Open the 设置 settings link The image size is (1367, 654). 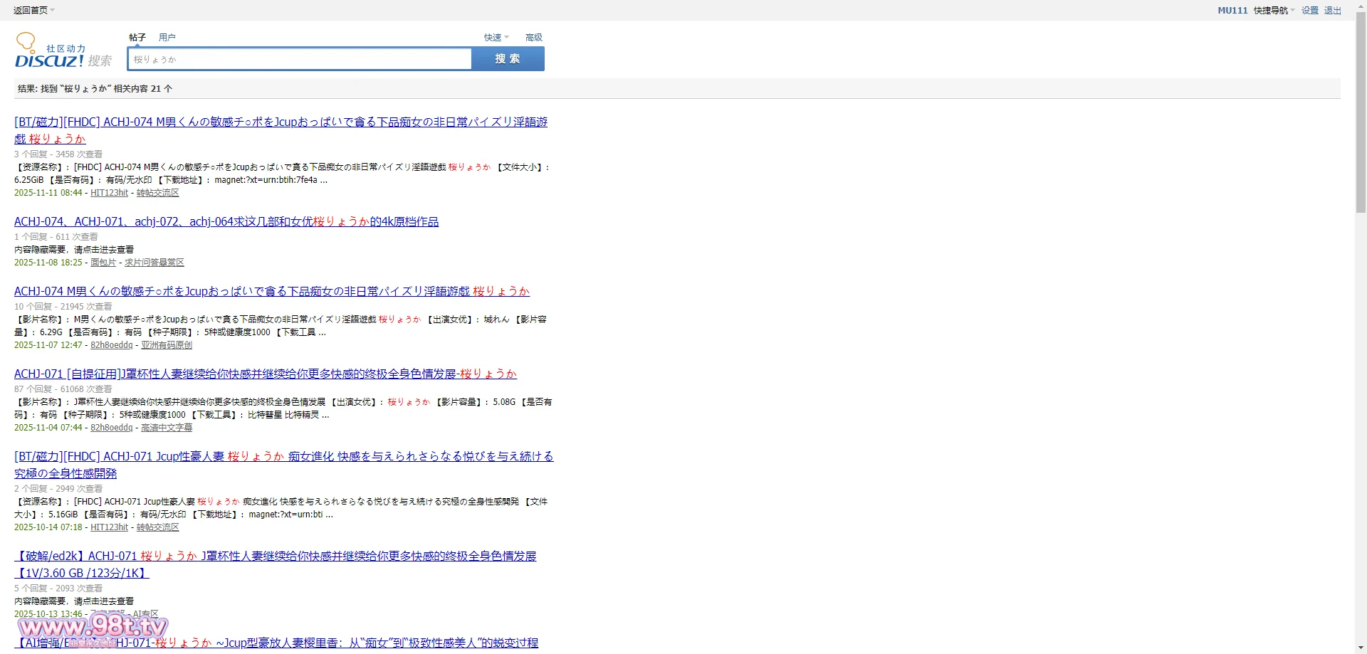pyautogui.click(x=1309, y=10)
